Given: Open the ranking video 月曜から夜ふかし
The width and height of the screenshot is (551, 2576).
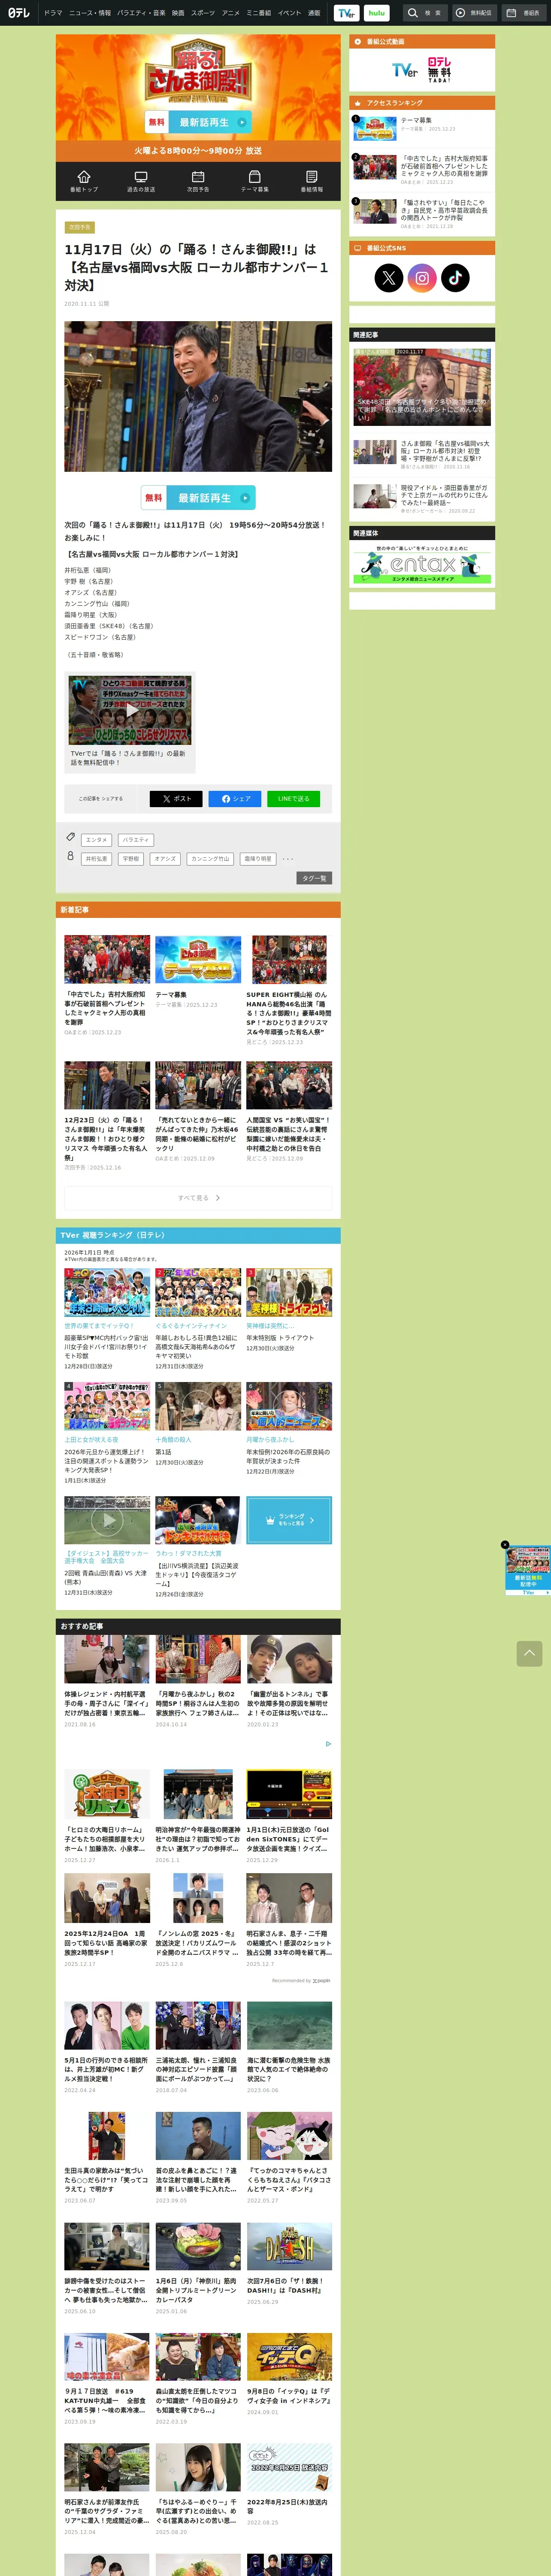Looking at the screenshot, I should click(289, 1406).
